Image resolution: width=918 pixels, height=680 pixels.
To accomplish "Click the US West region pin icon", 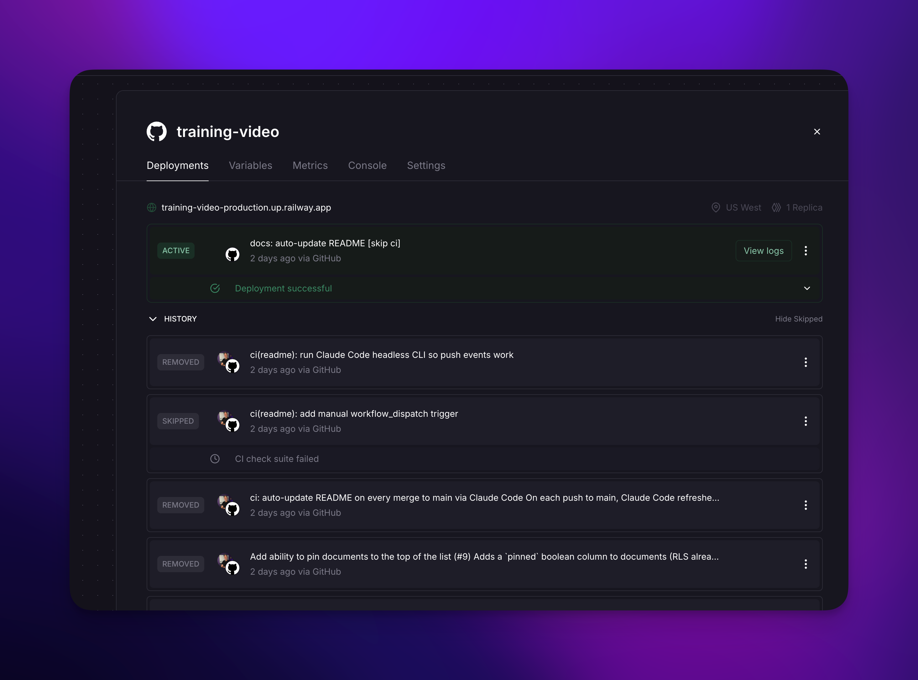I will tap(716, 207).
